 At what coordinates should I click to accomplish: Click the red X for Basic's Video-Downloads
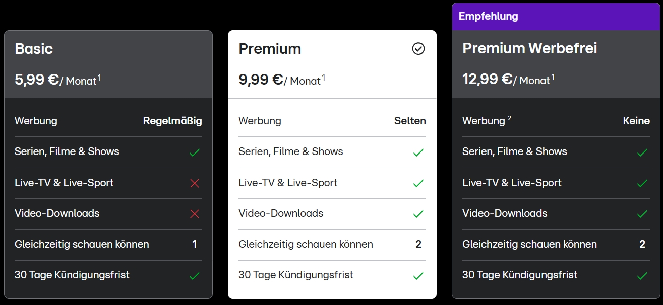[x=195, y=213]
